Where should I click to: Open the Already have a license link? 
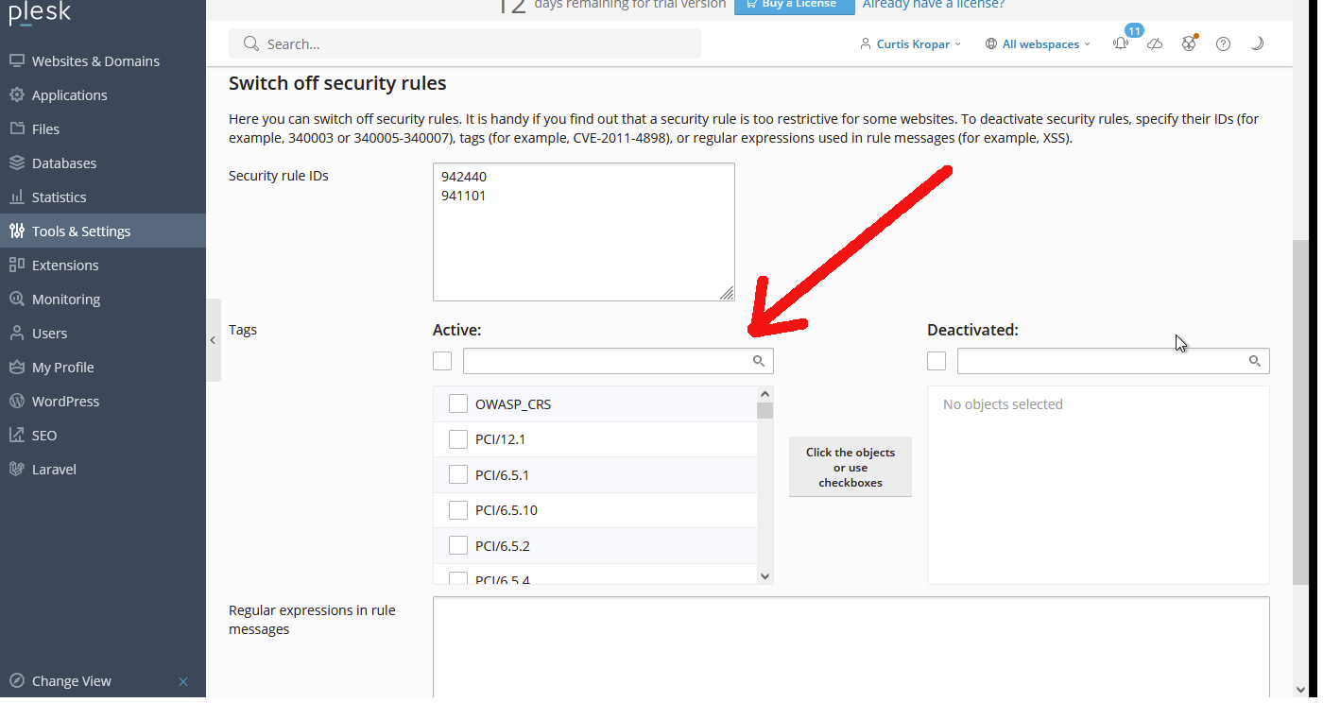click(x=933, y=6)
